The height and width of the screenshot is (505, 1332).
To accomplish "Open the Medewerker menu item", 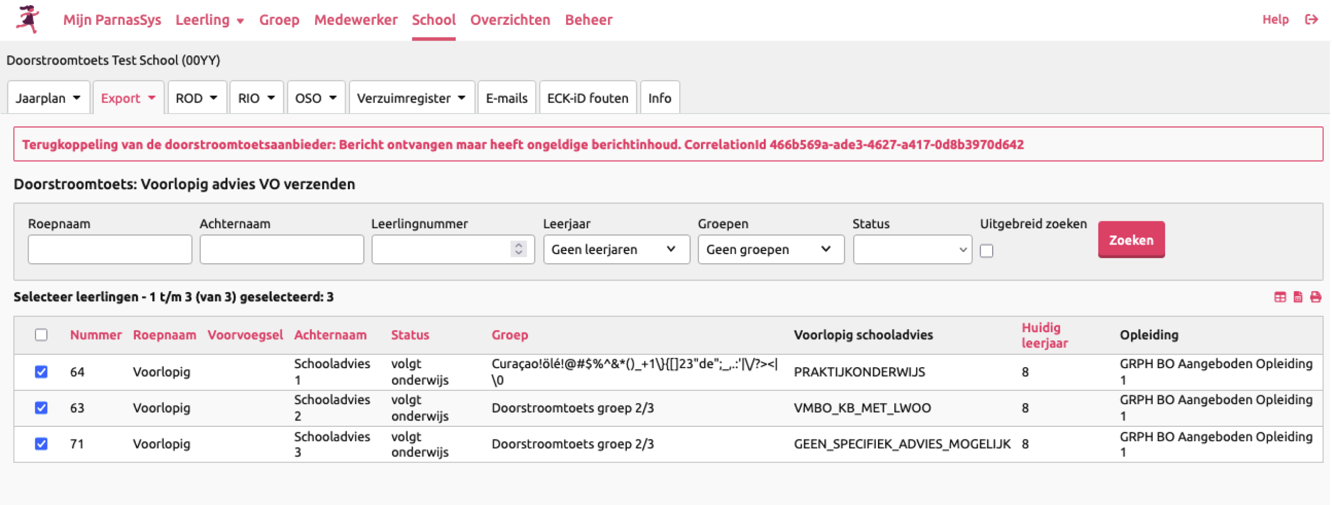I will pos(356,20).
